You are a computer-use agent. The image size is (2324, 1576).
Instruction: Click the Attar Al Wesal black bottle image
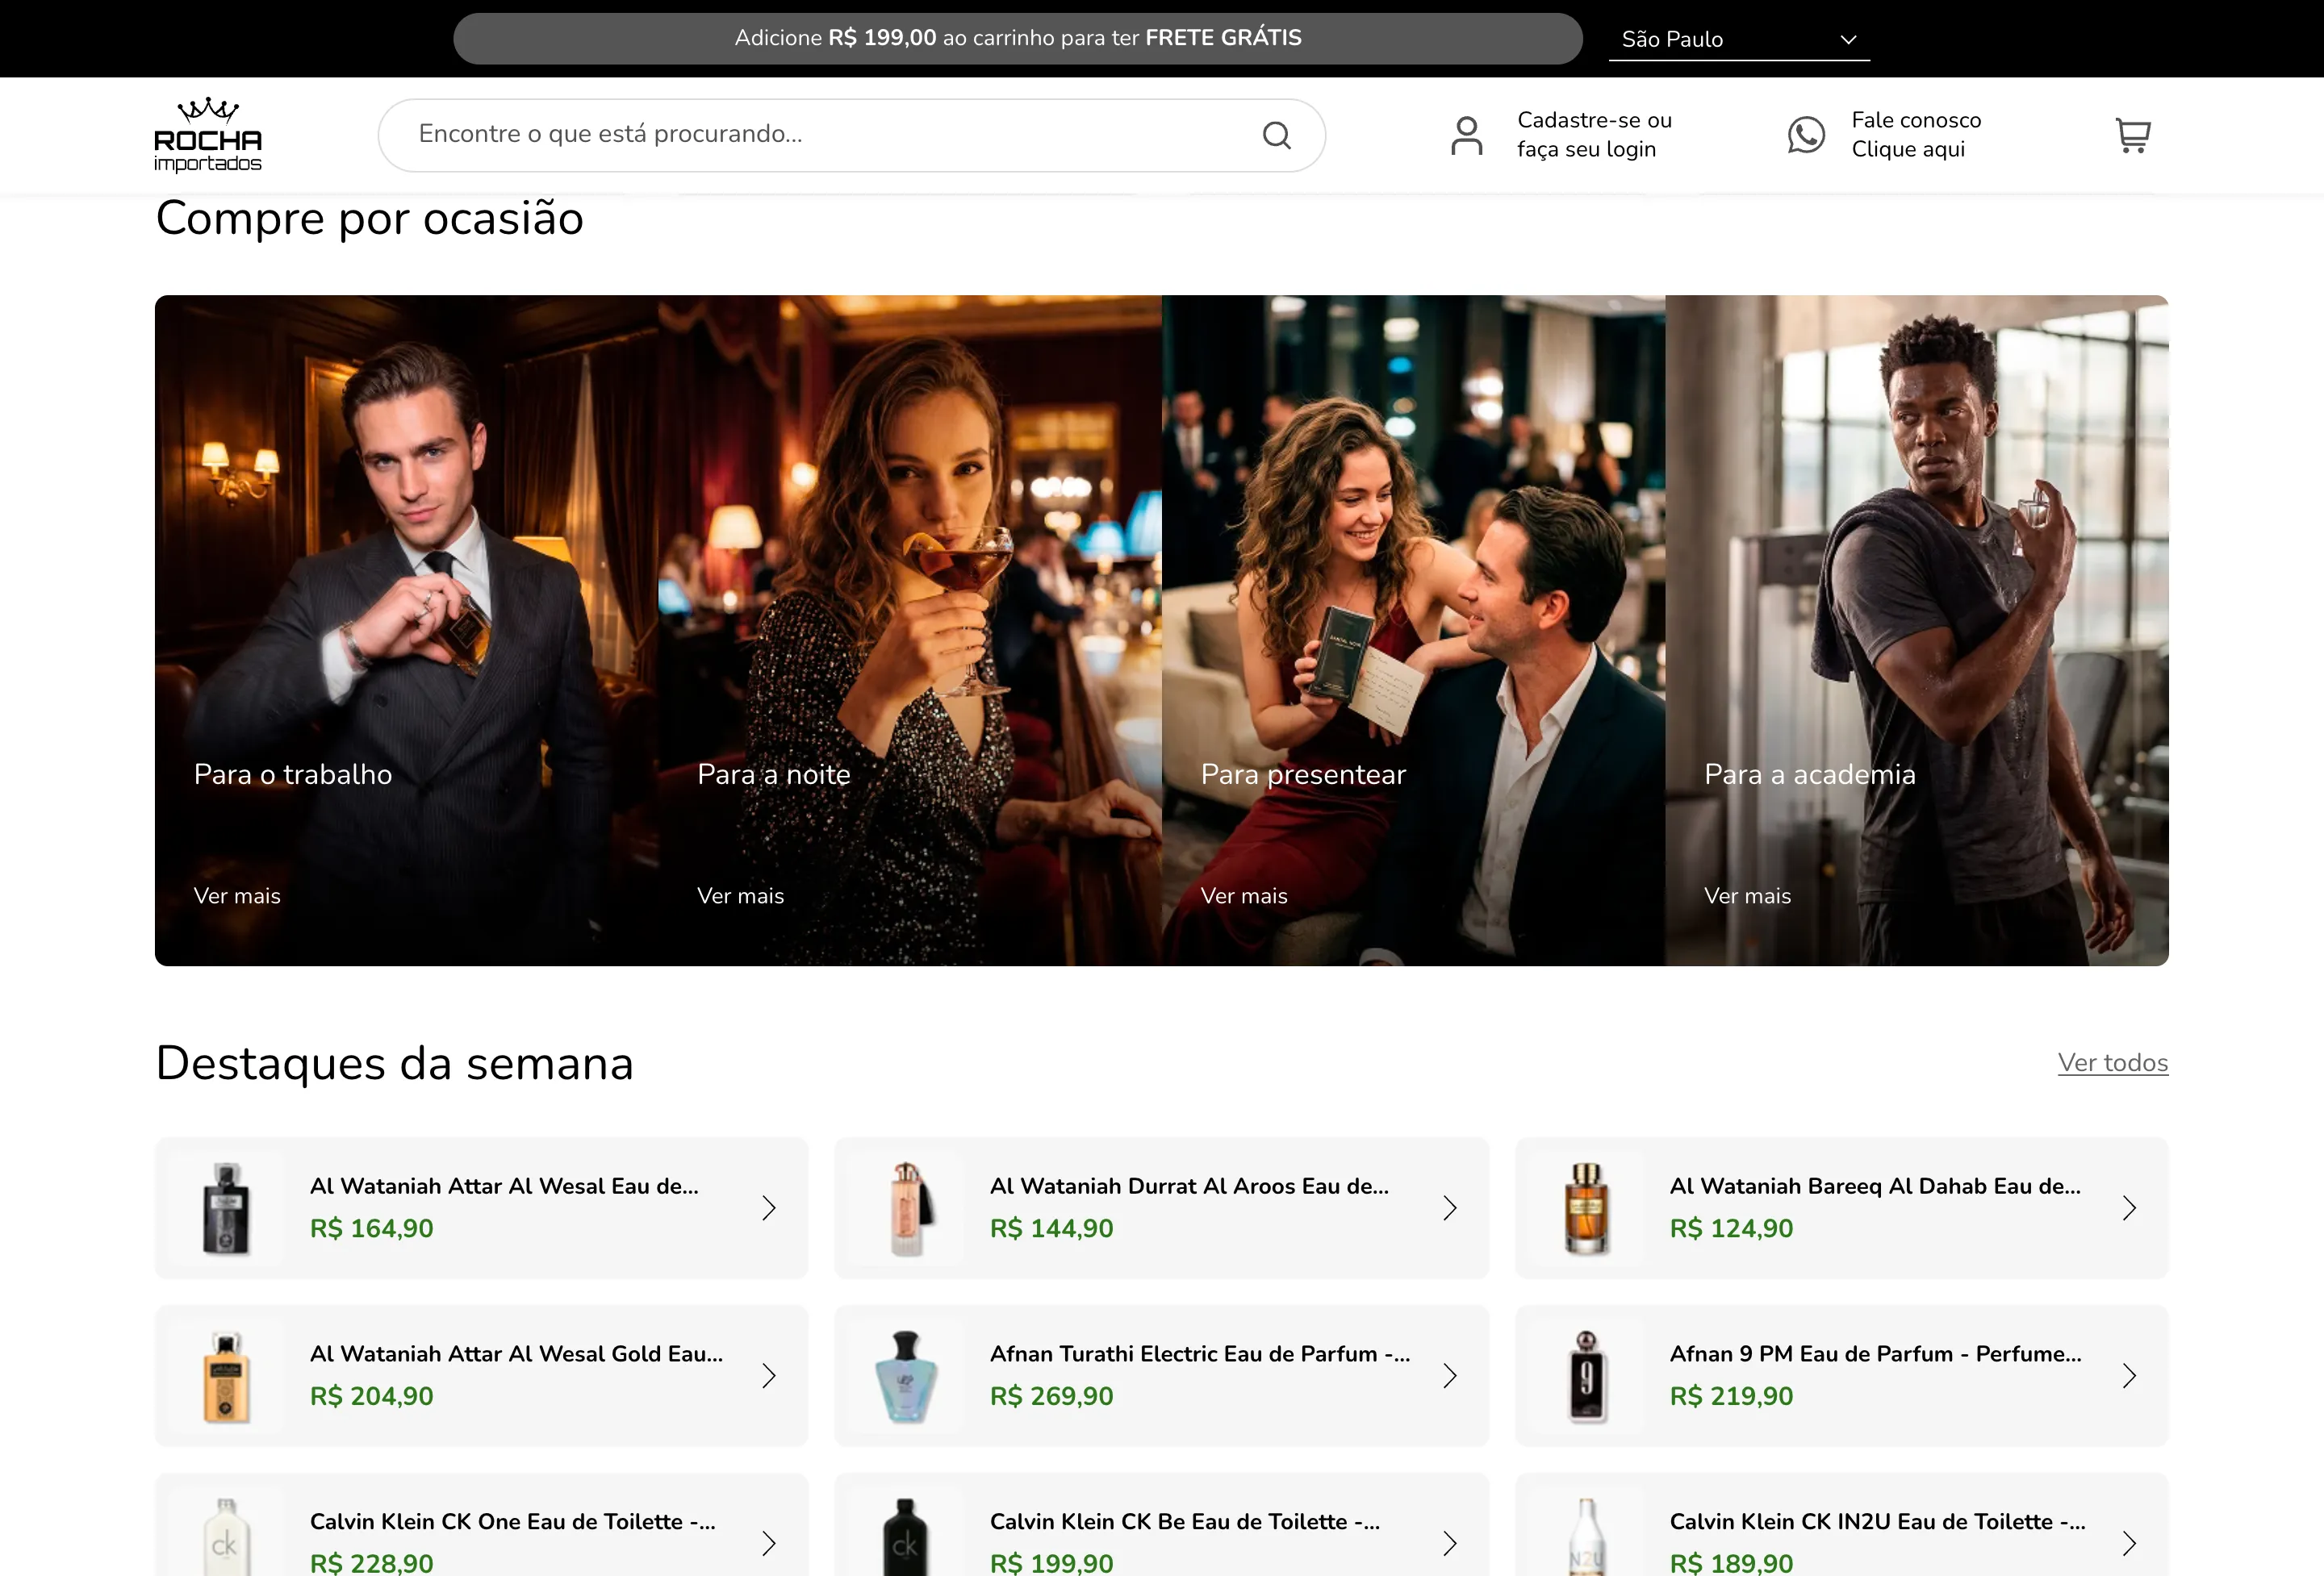[x=226, y=1207]
